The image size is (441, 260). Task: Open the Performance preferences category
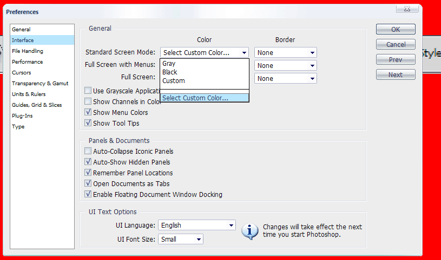[x=28, y=62]
